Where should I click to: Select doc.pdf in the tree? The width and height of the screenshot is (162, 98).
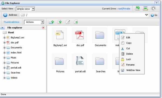15,43
